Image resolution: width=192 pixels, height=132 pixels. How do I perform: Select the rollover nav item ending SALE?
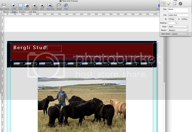pos(102,64)
